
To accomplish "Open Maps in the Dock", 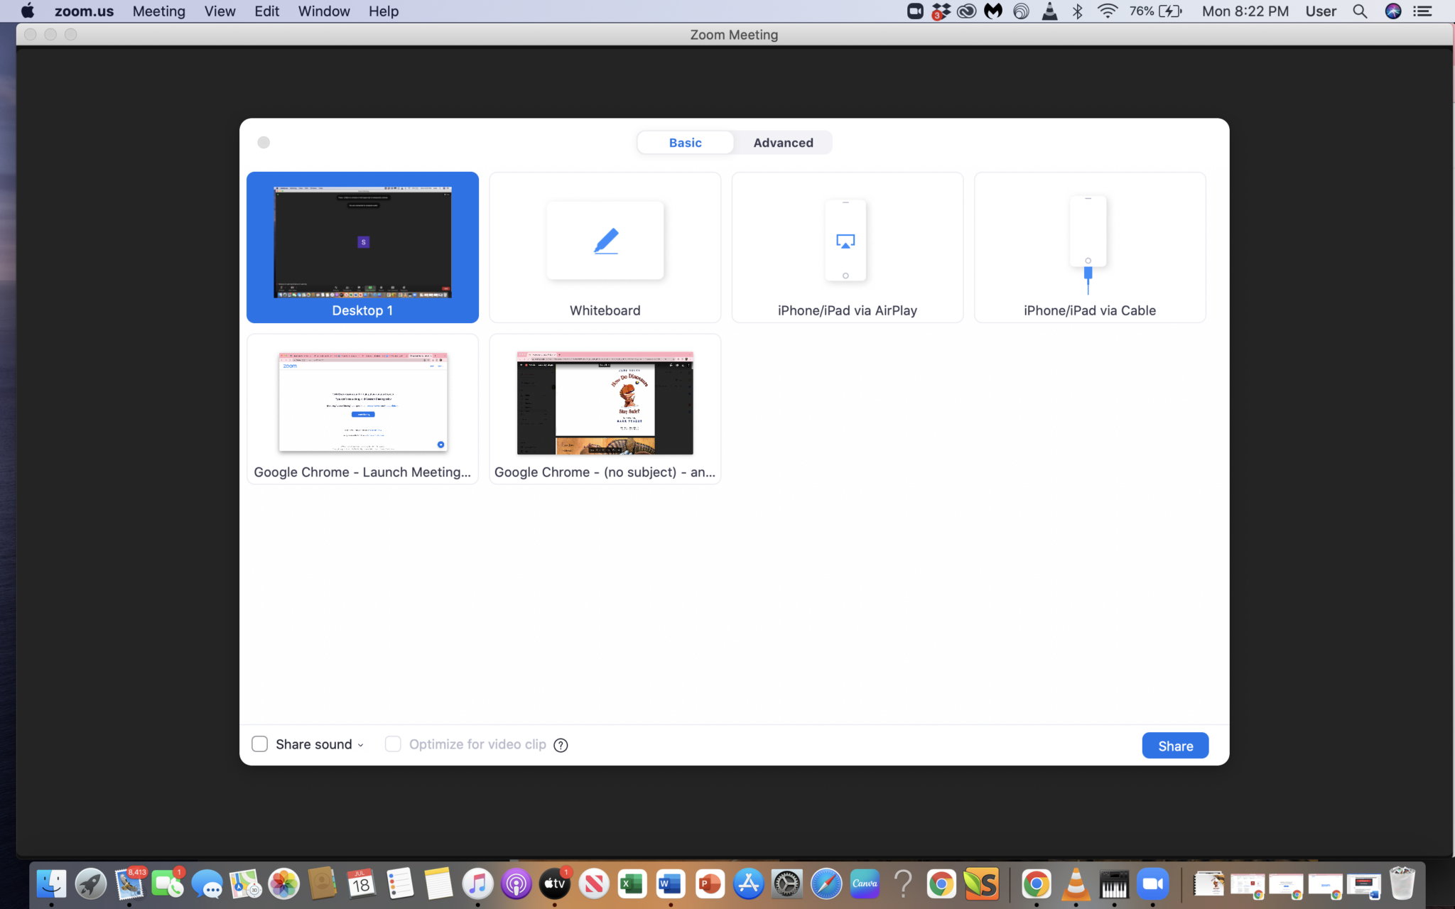I will coord(245,884).
